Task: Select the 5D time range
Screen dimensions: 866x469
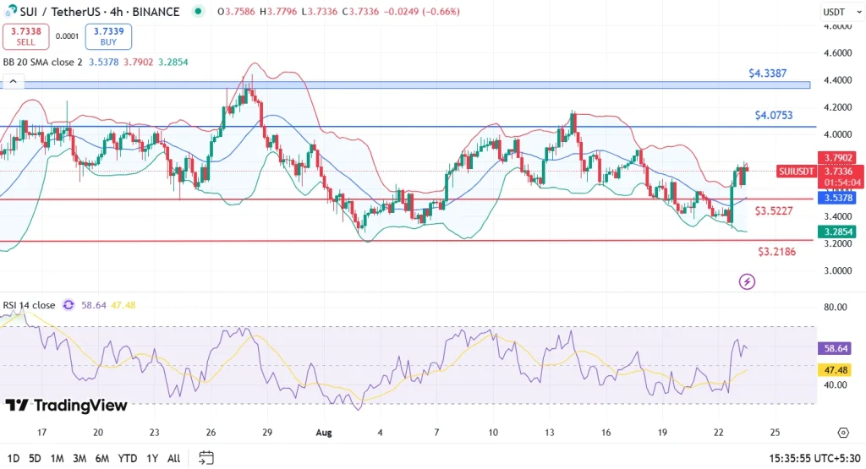Action: click(35, 458)
